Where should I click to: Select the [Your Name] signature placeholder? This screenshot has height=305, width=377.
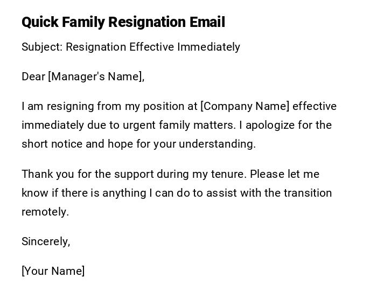pyautogui.click(x=53, y=271)
